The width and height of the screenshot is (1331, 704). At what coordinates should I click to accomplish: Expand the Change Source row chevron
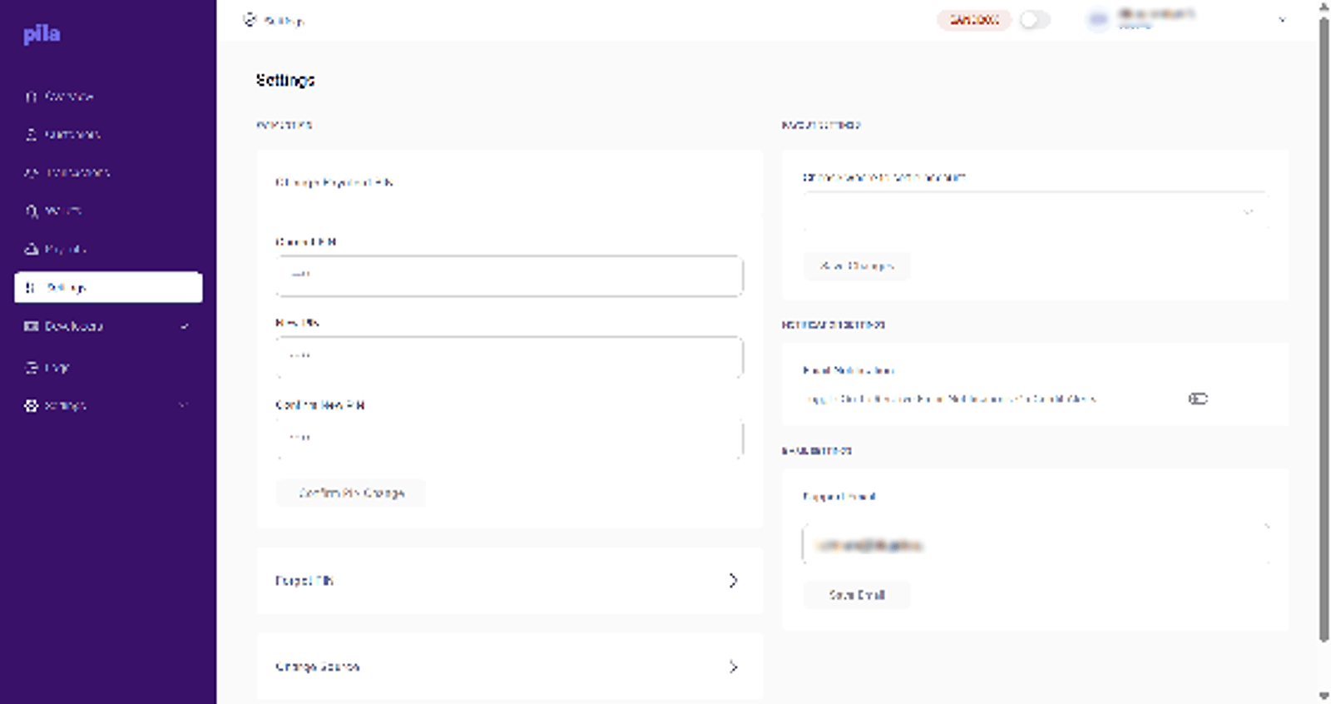pyautogui.click(x=733, y=667)
